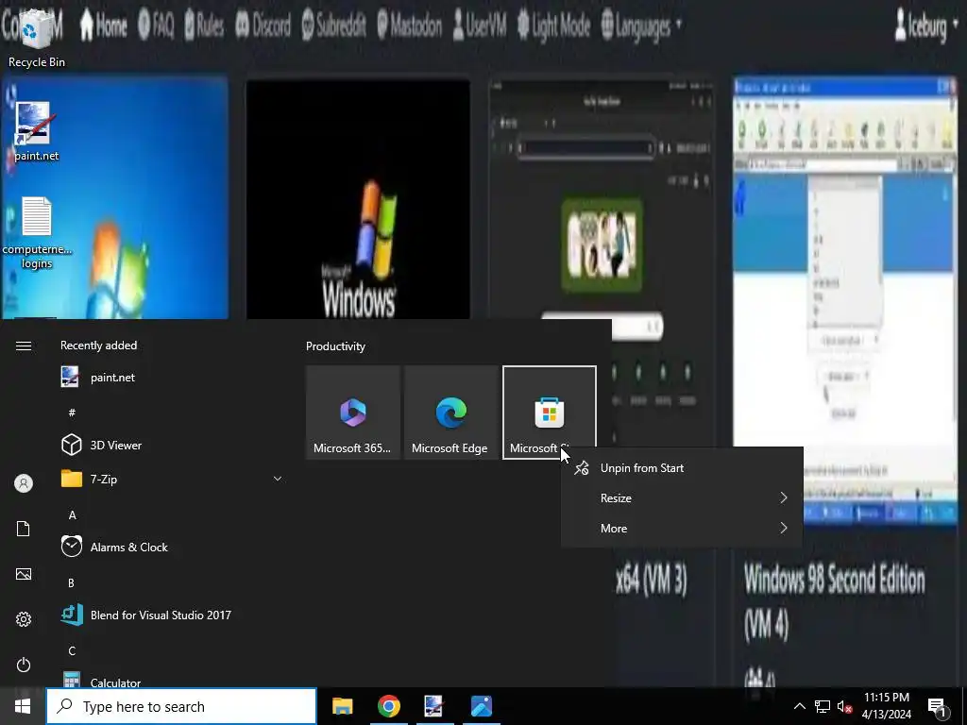Open the Microsoft Edge tile
This screenshot has width=967, height=725.
pyautogui.click(x=450, y=413)
